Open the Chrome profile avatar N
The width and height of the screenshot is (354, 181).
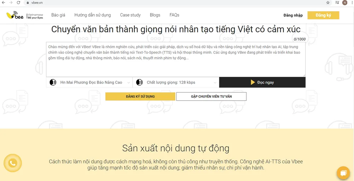click(345, 3)
